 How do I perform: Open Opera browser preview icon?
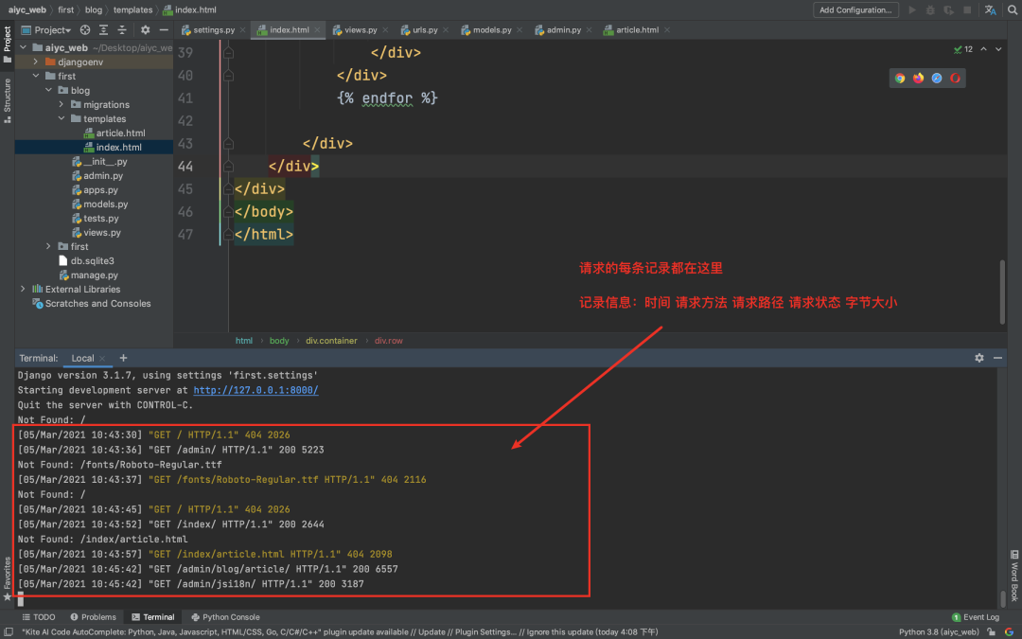coord(955,79)
